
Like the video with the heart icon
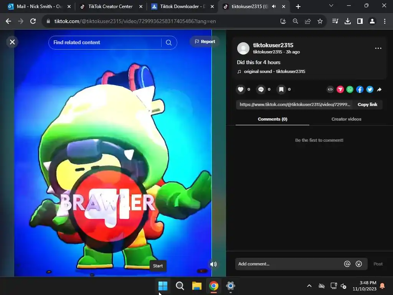pyautogui.click(x=241, y=89)
